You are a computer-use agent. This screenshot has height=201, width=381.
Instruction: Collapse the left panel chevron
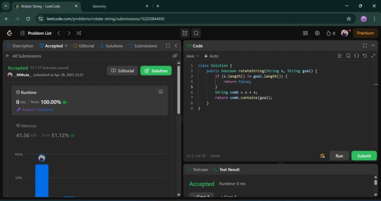(x=176, y=45)
